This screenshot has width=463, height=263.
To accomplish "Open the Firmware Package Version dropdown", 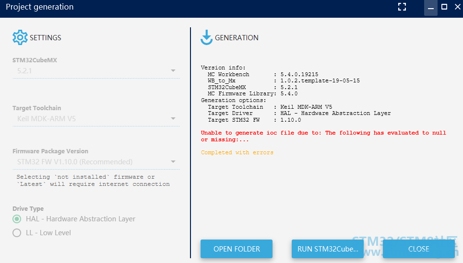I will (x=96, y=162).
